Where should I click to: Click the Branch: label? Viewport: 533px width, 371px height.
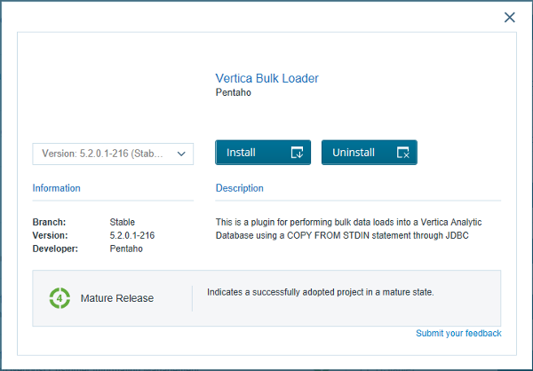(49, 222)
